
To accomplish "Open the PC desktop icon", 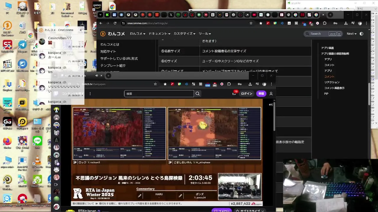I will [8, 8].
